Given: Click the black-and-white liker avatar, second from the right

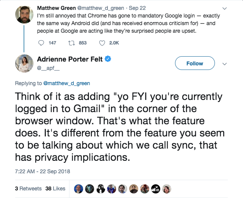Looking at the screenshot, I should 156,189.
